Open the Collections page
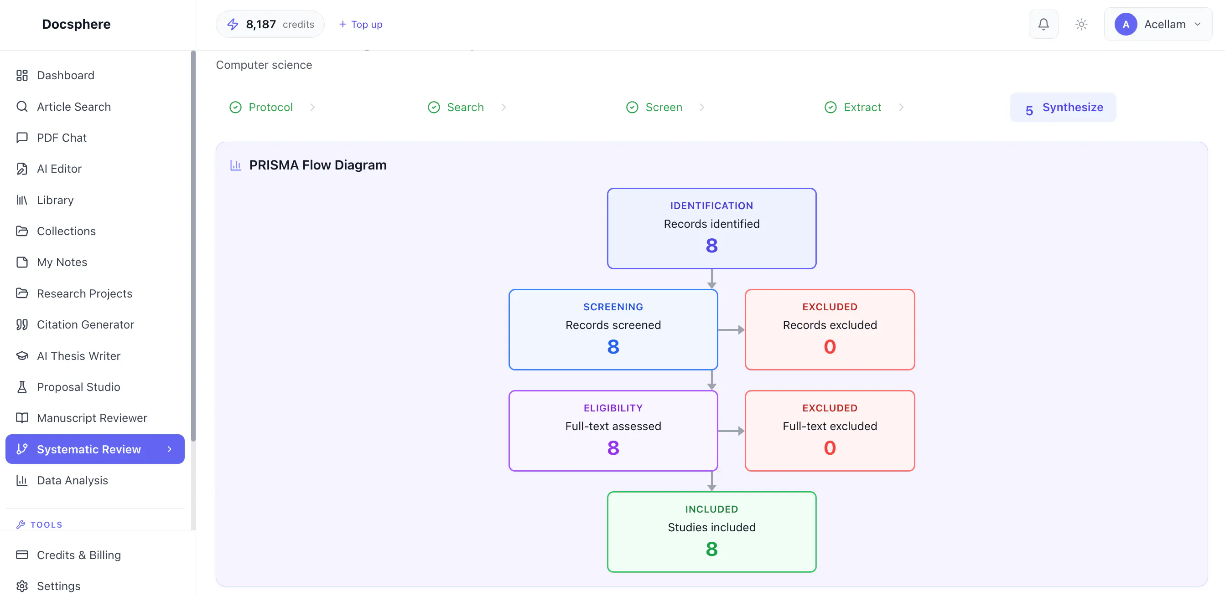The height and width of the screenshot is (596, 1225). click(x=94, y=231)
